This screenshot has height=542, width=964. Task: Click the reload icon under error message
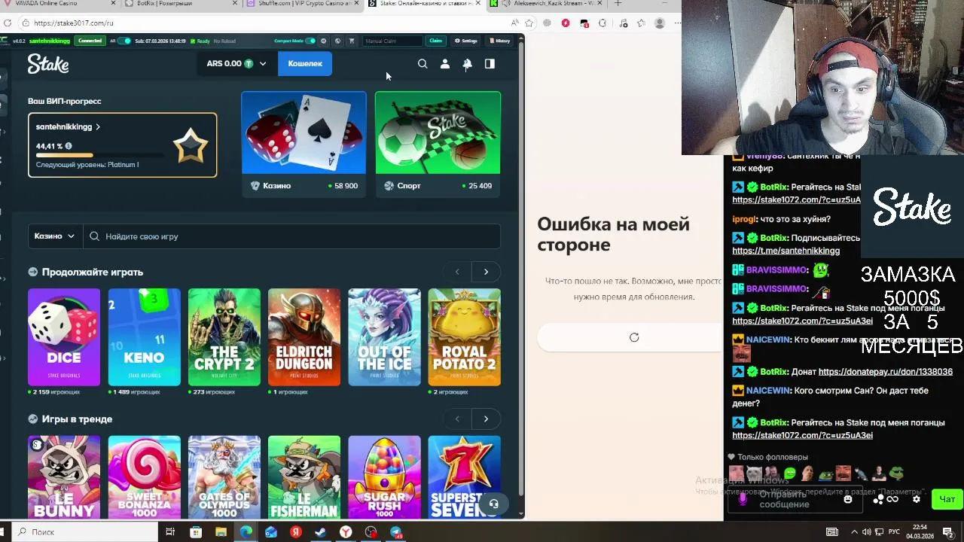coord(634,337)
